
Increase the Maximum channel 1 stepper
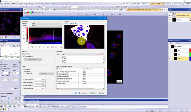click(46, 82)
